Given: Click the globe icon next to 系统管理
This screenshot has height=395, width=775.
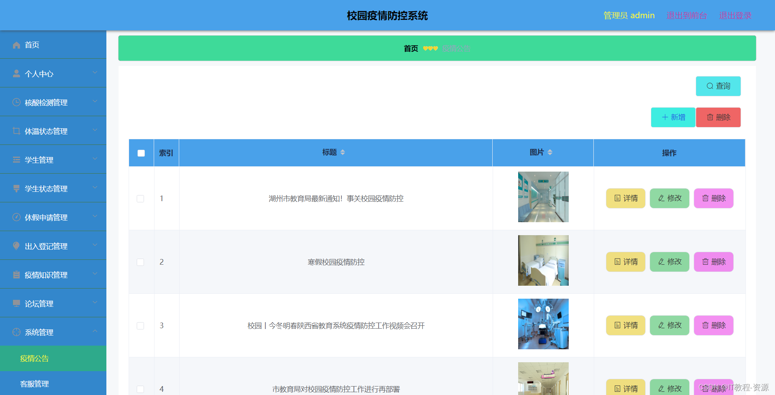Looking at the screenshot, I should tap(16, 332).
